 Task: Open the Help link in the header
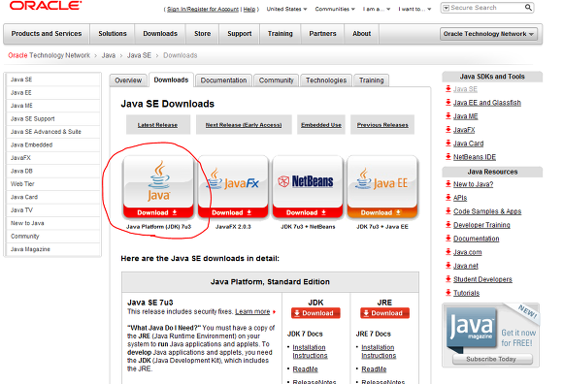[x=249, y=10]
